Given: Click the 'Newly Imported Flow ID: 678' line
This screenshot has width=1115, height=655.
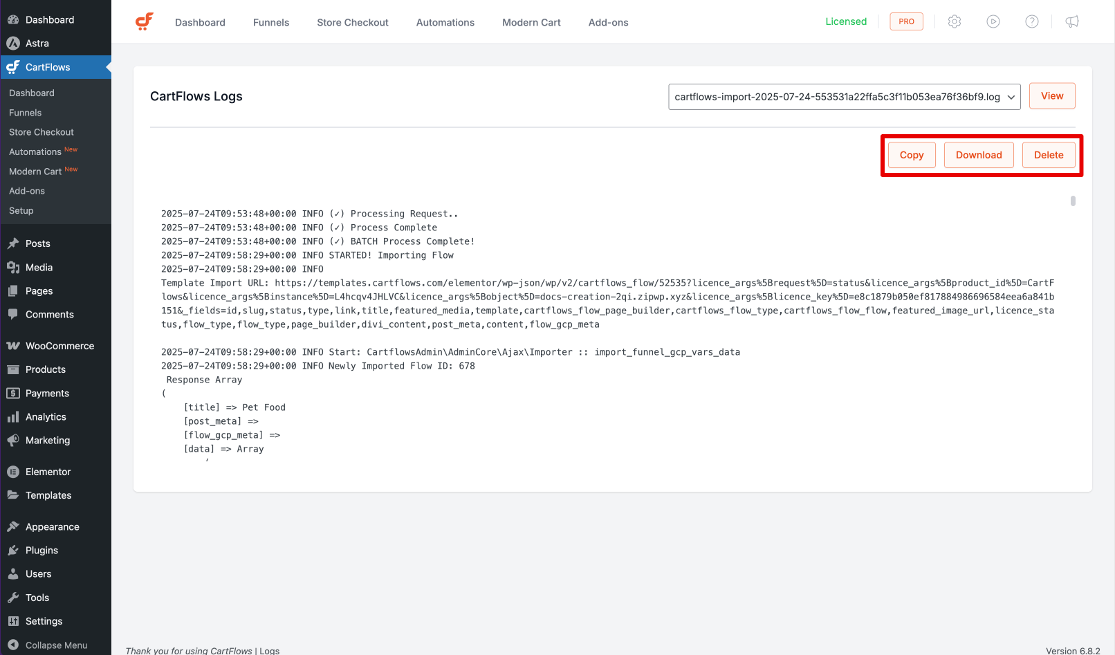Looking at the screenshot, I should click(x=318, y=366).
